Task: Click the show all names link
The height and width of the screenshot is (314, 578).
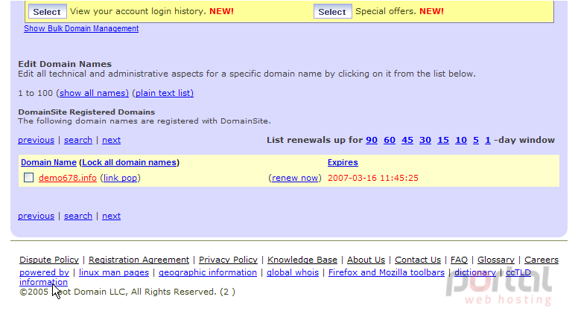Action: 94,93
